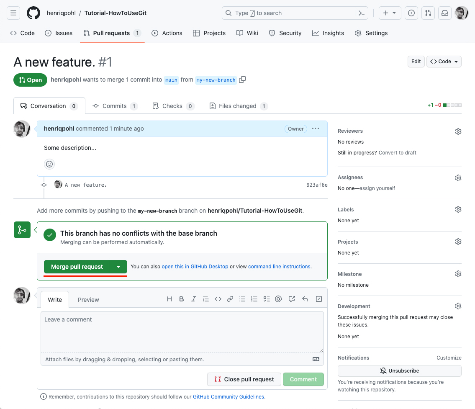The height and width of the screenshot is (409, 475).
Task: Insert a bulleted list in the editor
Action: 242,299
